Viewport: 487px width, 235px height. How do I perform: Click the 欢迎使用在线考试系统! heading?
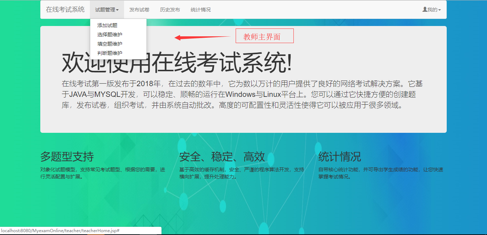177,63
